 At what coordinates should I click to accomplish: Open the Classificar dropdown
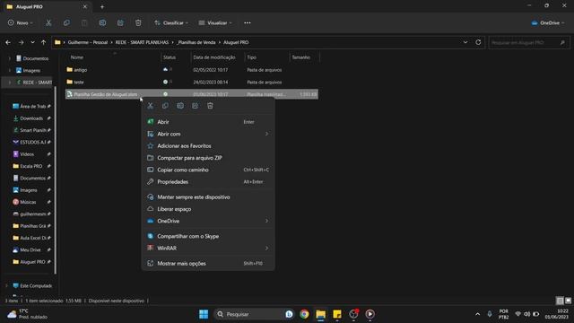pos(171,22)
